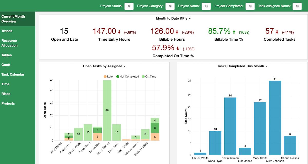Open the Trends page in the sidebar

(x=8, y=31)
